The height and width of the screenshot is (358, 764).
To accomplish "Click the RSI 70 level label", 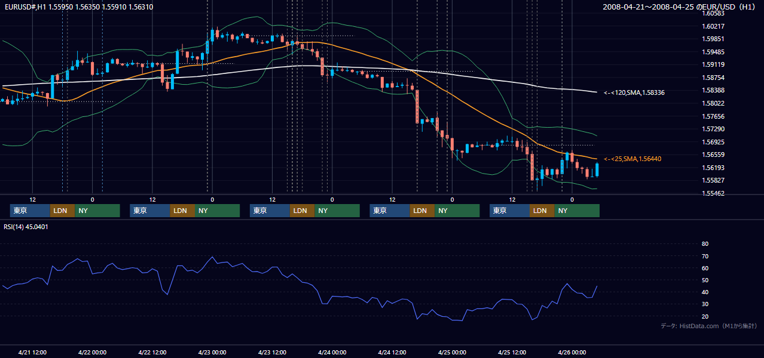I will coord(705,256).
